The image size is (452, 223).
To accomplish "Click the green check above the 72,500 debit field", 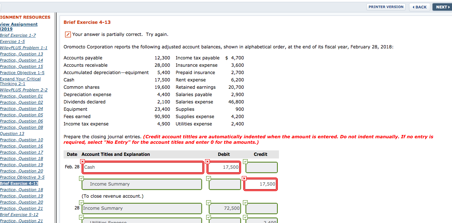I will (208, 202).
